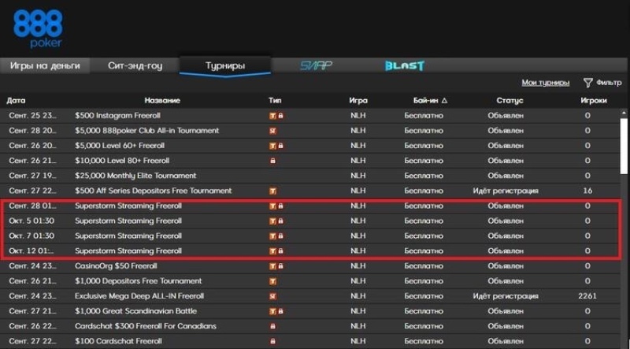Screen dimensions: 630x349
Task: Sort by Игра column header
Action: point(358,101)
